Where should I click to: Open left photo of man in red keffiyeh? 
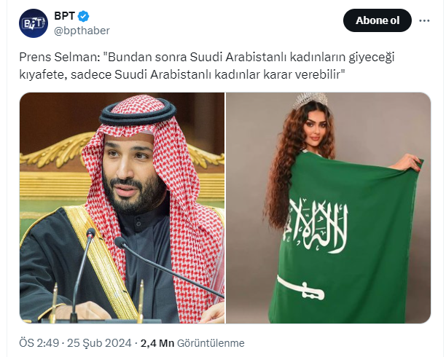point(122,208)
